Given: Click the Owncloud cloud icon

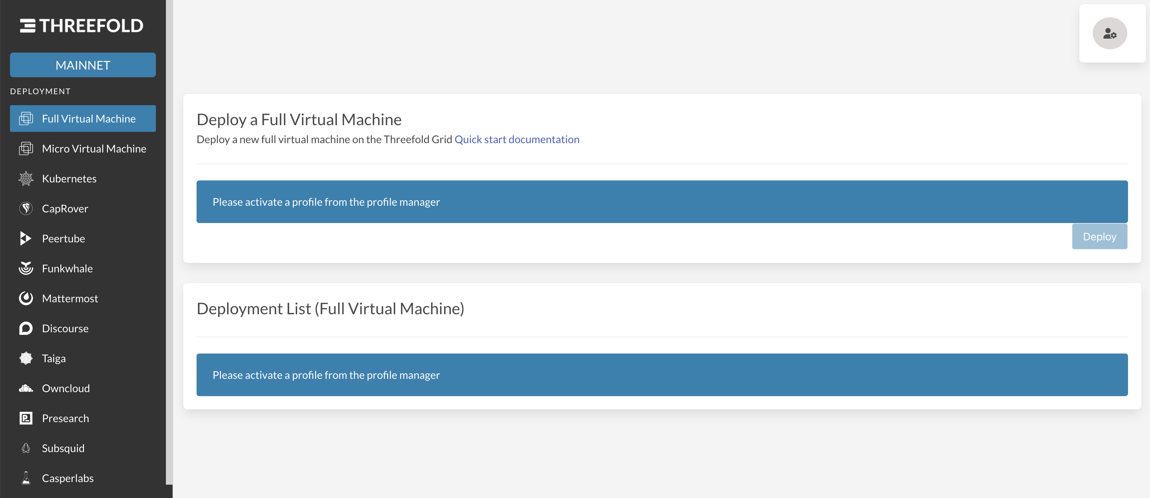Looking at the screenshot, I should [x=26, y=388].
